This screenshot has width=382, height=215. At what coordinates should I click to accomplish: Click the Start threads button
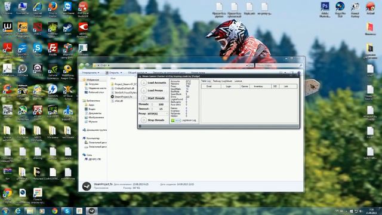click(x=153, y=98)
